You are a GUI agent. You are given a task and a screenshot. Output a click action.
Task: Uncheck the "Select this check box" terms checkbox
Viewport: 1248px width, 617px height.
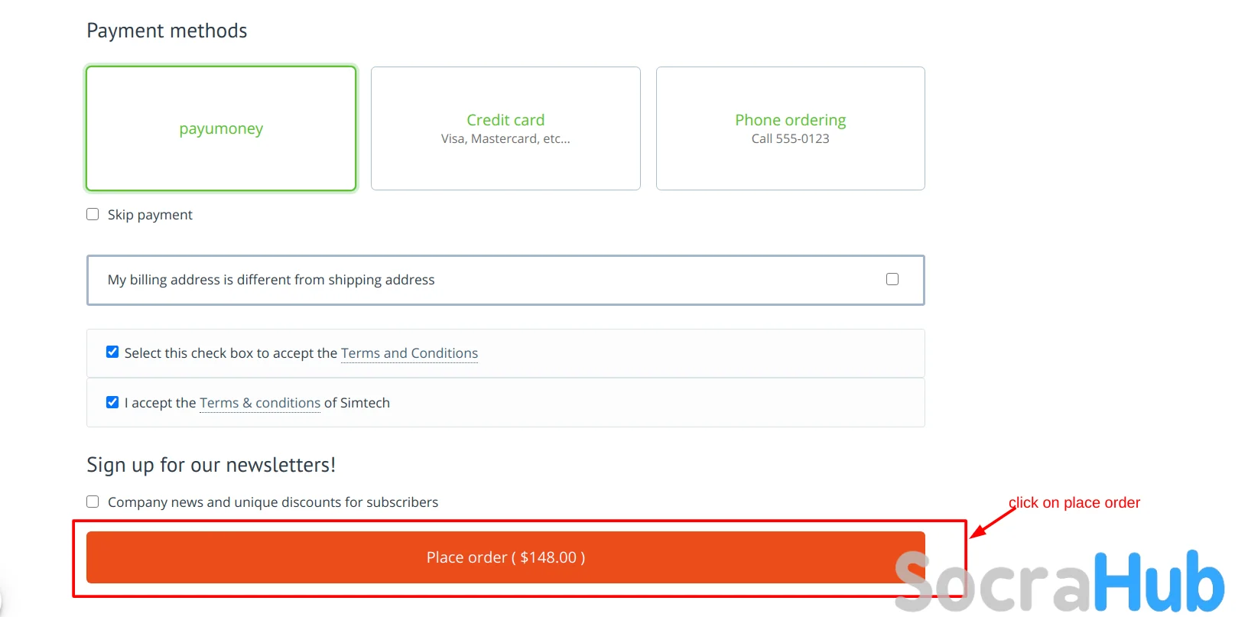tap(112, 352)
